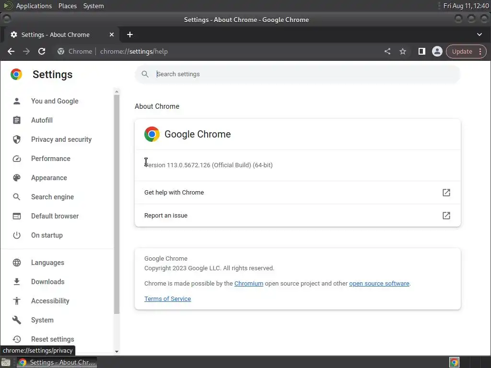The image size is (491, 368).
Task: Click external link icon for Report an issue
Action: (446, 215)
